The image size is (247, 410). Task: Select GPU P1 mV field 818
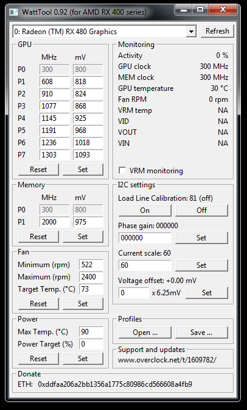click(88, 82)
